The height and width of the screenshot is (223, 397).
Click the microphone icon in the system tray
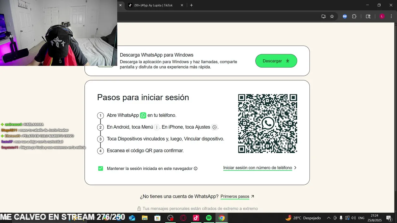tap(341, 218)
